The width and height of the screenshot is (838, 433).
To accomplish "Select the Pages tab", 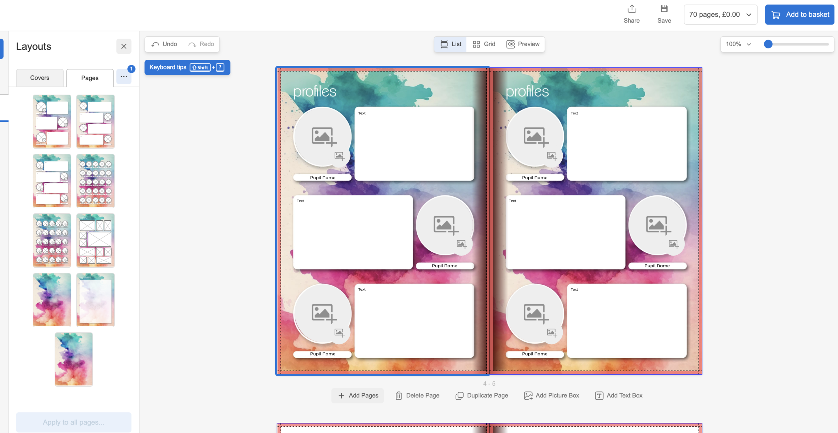I will pos(90,78).
